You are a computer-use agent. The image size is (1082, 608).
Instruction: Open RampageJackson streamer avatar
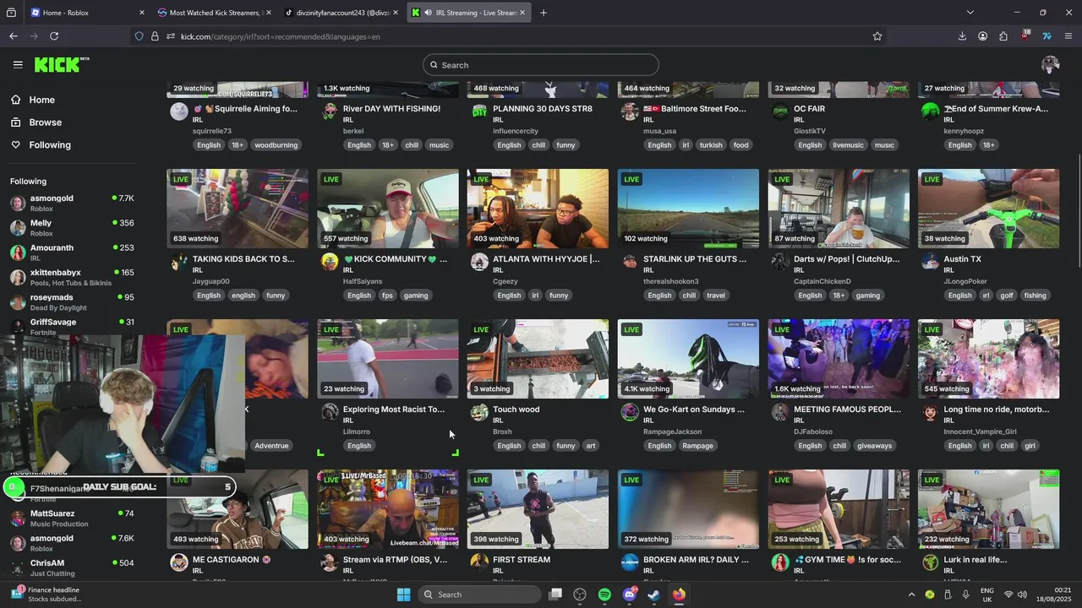(630, 412)
